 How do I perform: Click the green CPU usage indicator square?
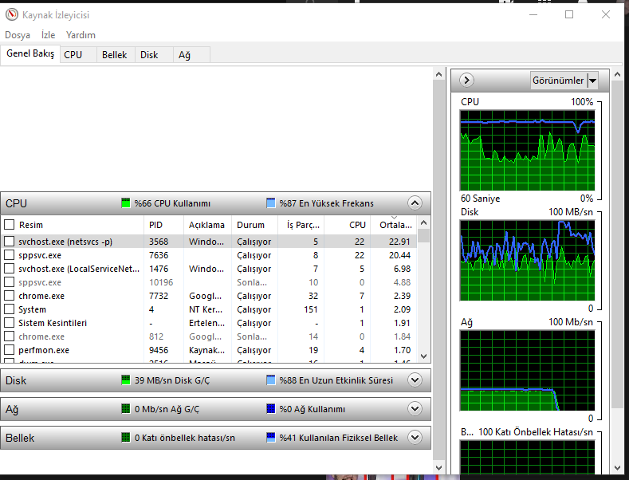125,203
